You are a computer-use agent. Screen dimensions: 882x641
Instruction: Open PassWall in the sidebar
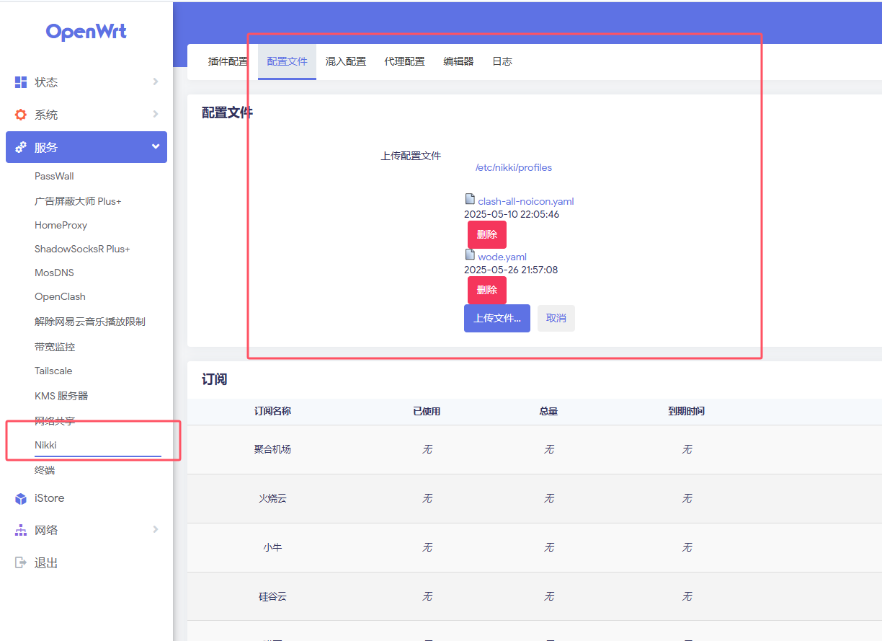54,176
